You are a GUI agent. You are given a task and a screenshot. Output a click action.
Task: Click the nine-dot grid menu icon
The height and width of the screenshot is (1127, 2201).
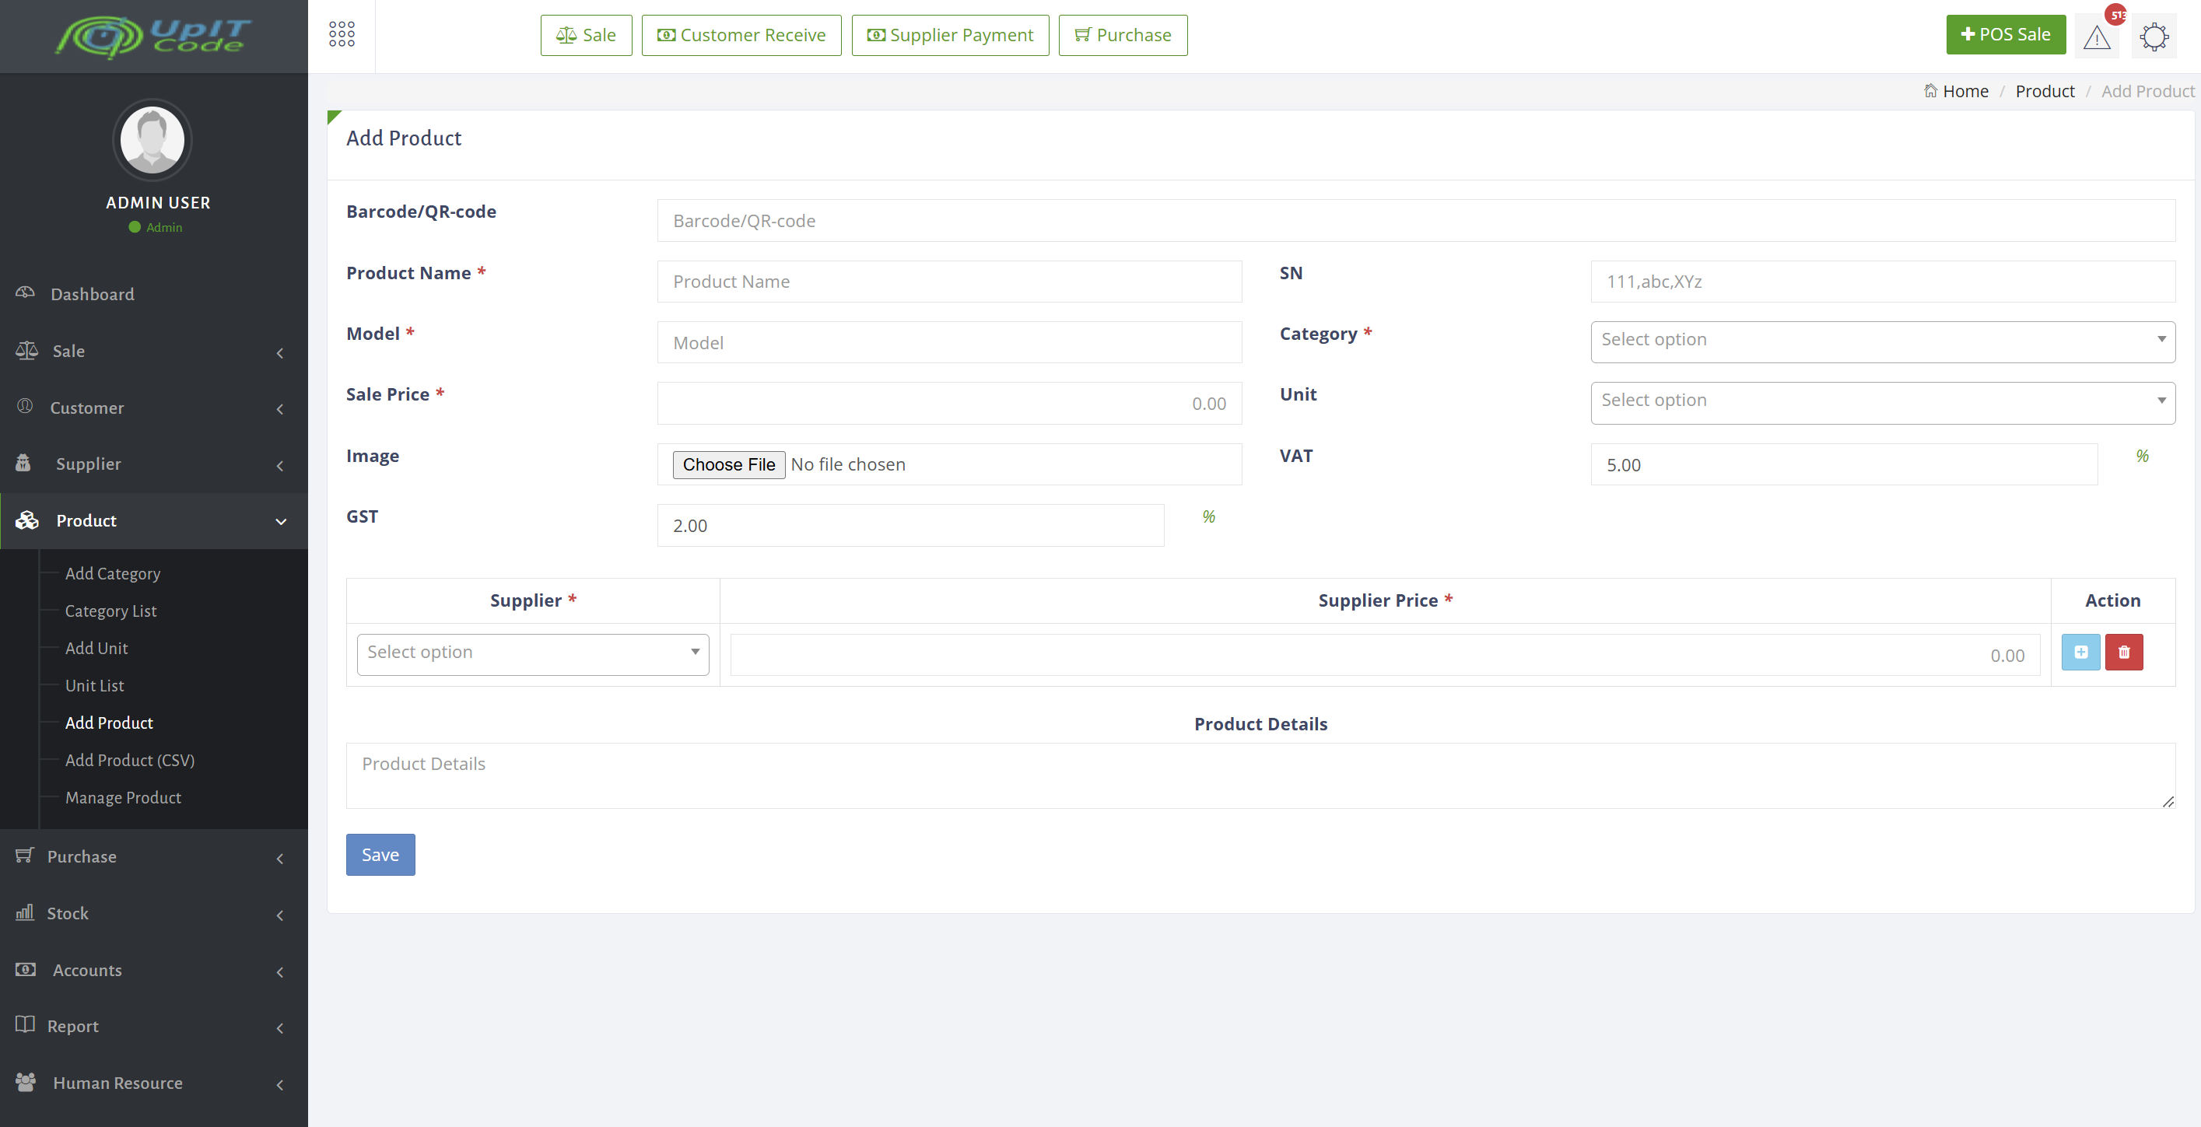pos(342,34)
